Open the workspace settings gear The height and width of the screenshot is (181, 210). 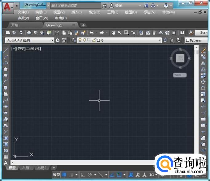58,40
